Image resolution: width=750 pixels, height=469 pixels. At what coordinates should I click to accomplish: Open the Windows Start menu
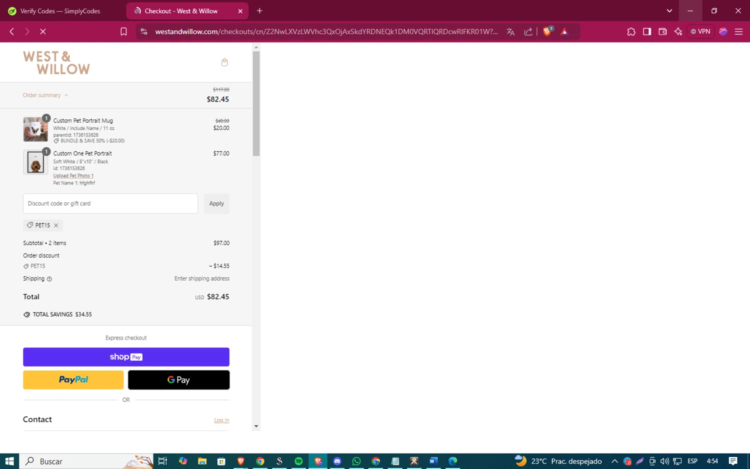pos(9,461)
